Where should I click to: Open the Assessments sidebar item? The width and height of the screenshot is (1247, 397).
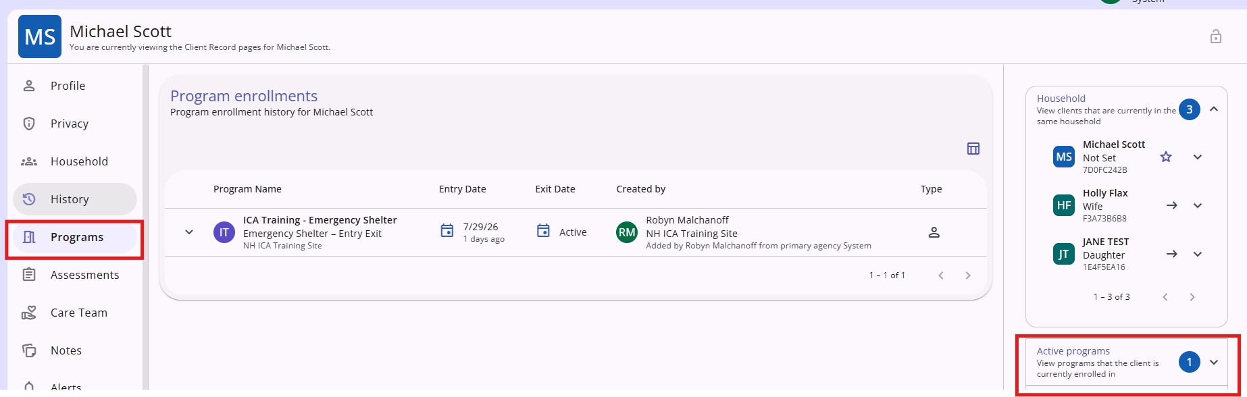[x=75, y=275]
